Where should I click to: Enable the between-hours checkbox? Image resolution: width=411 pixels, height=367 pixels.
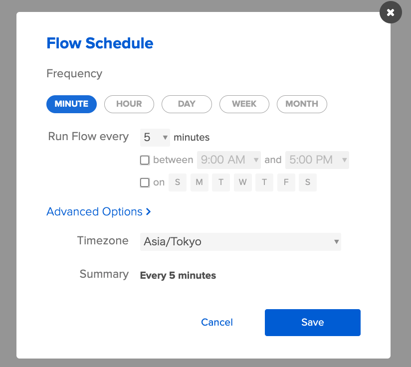pos(145,160)
